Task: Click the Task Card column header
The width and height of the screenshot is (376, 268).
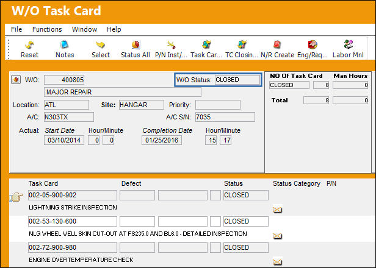Action: tap(43, 183)
